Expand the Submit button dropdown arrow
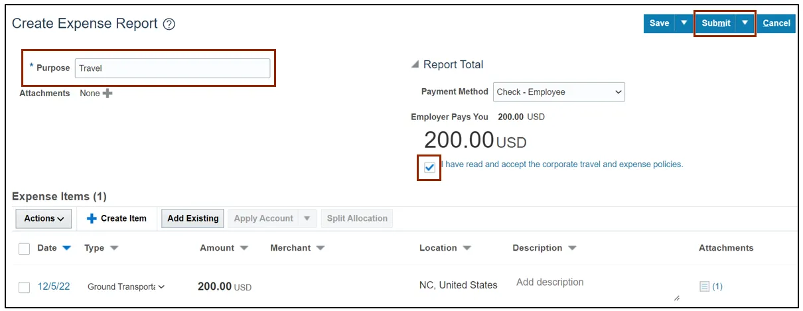Image resolution: width=803 pixels, height=311 pixels. coord(745,23)
